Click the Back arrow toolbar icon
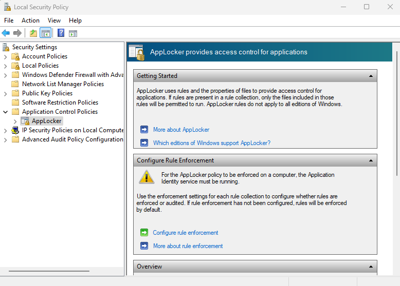The height and width of the screenshot is (286, 400). [6, 33]
